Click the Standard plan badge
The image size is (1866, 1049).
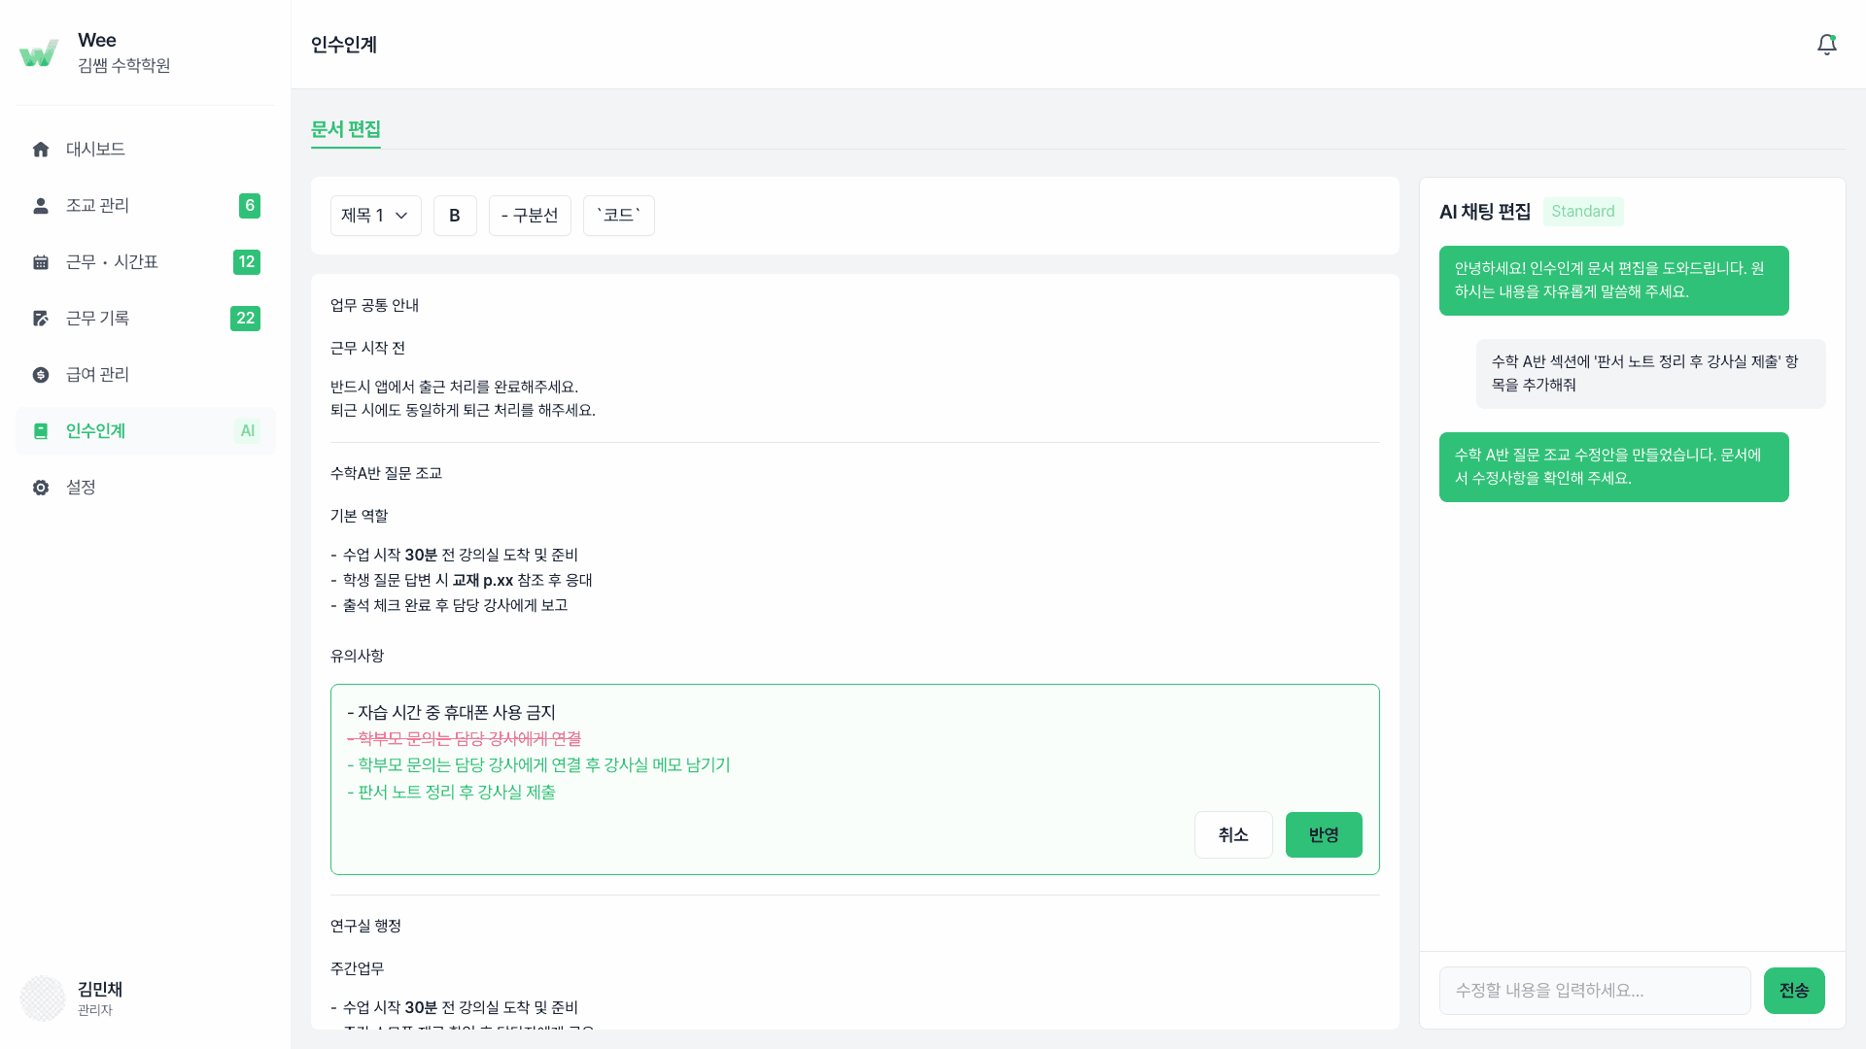pyautogui.click(x=1583, y=212)
